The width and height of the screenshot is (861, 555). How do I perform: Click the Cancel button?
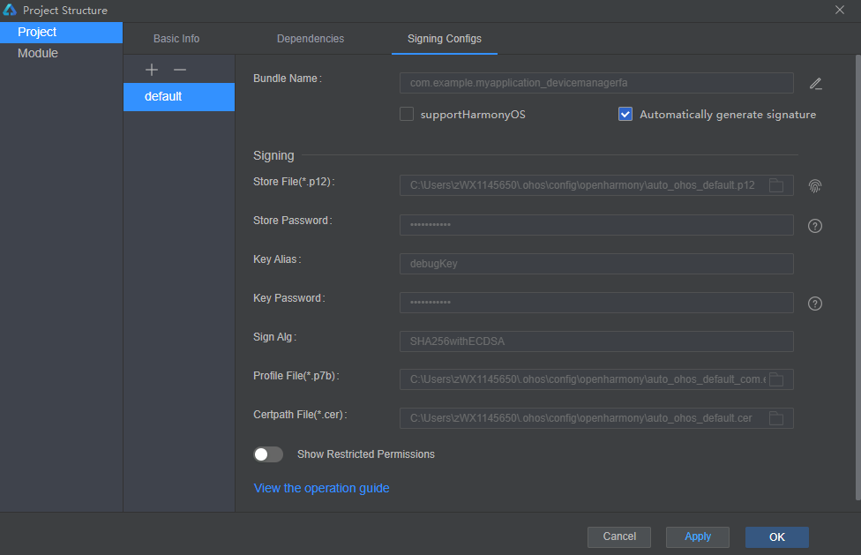pos(619,536)
